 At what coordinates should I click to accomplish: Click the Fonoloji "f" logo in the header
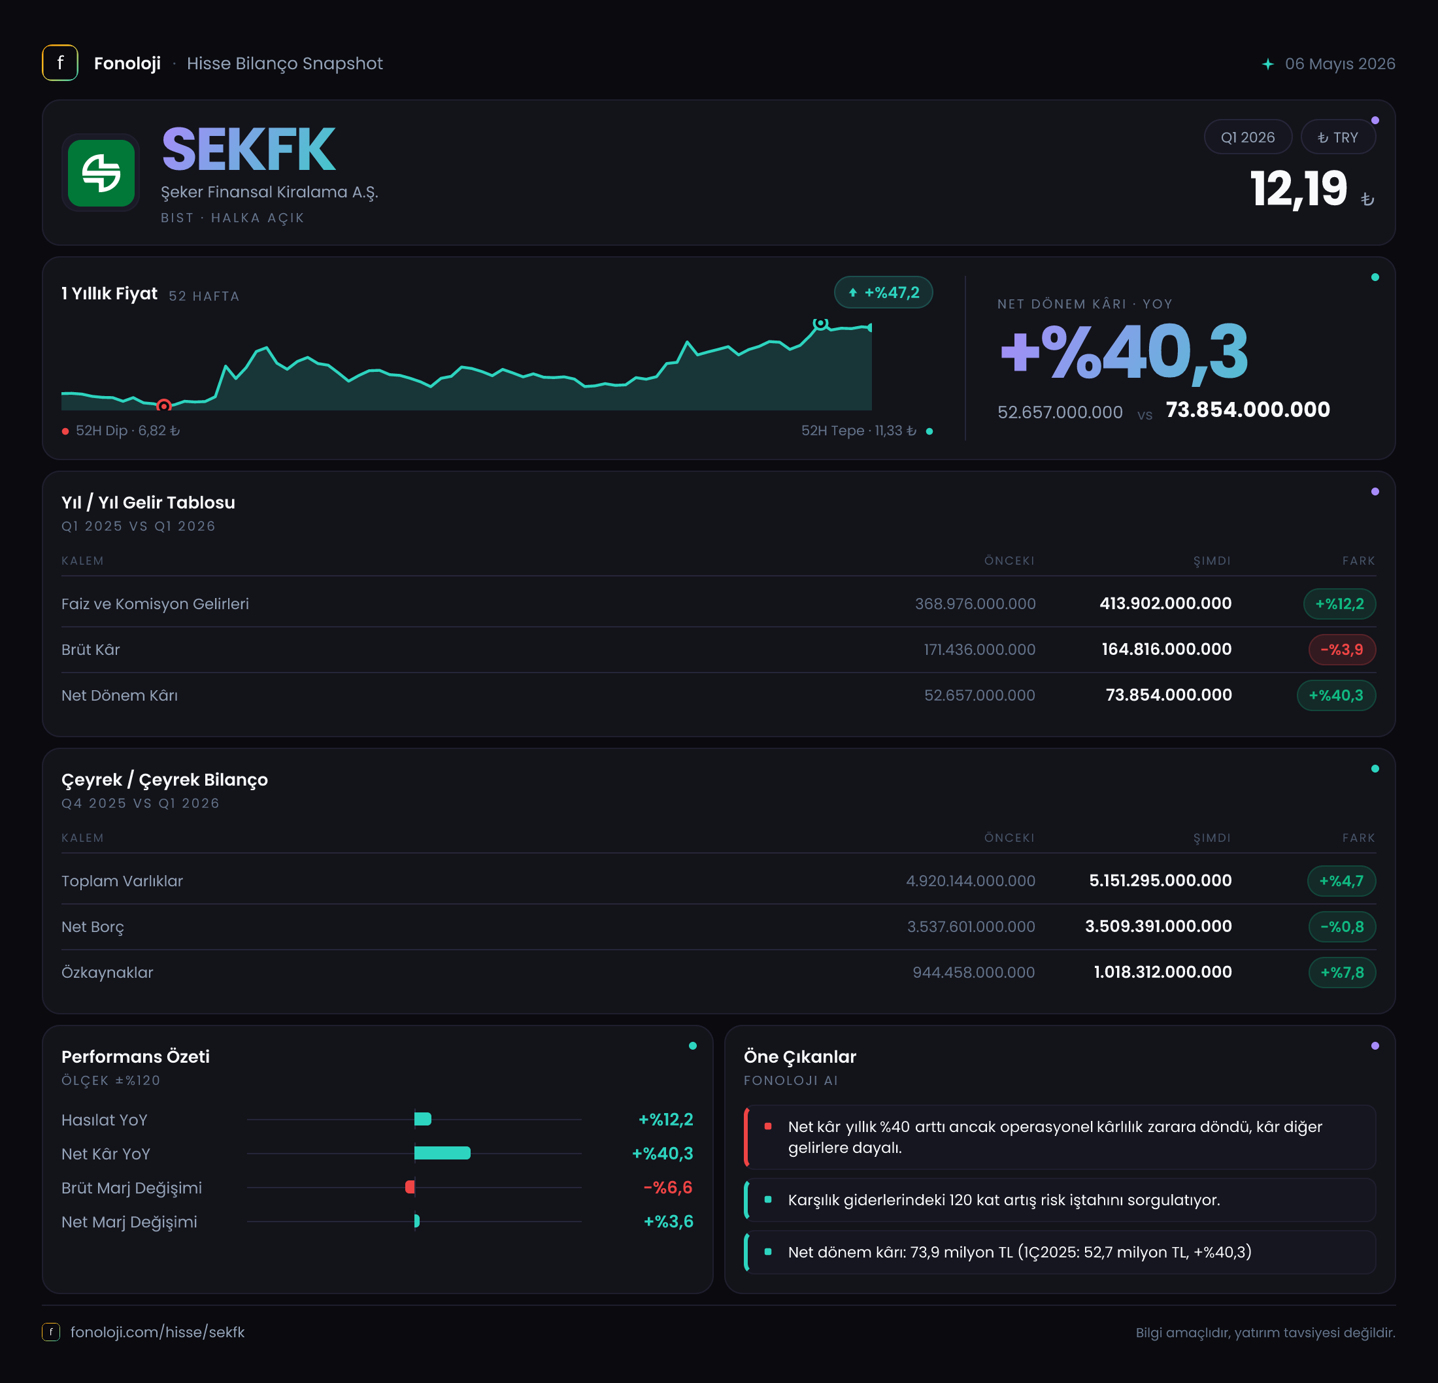[60, 63]
